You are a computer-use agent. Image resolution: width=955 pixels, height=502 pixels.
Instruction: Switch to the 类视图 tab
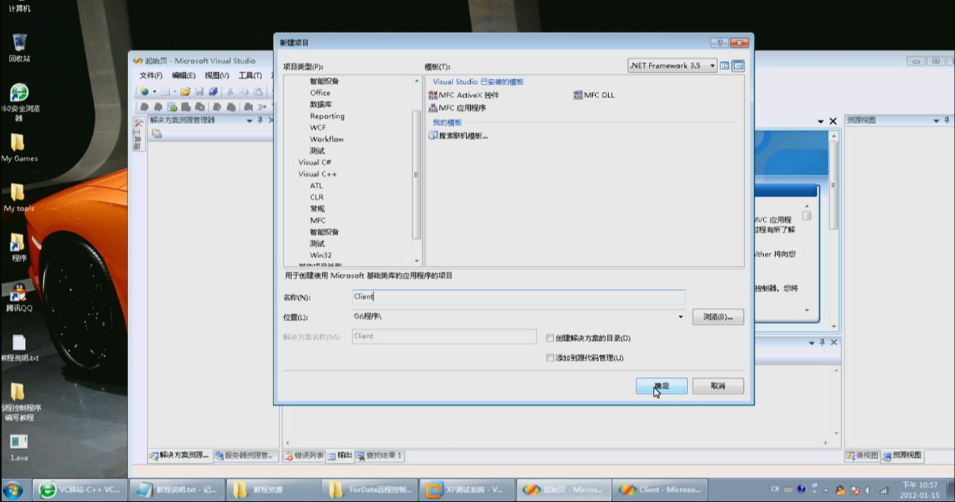(x=862, y=456)
